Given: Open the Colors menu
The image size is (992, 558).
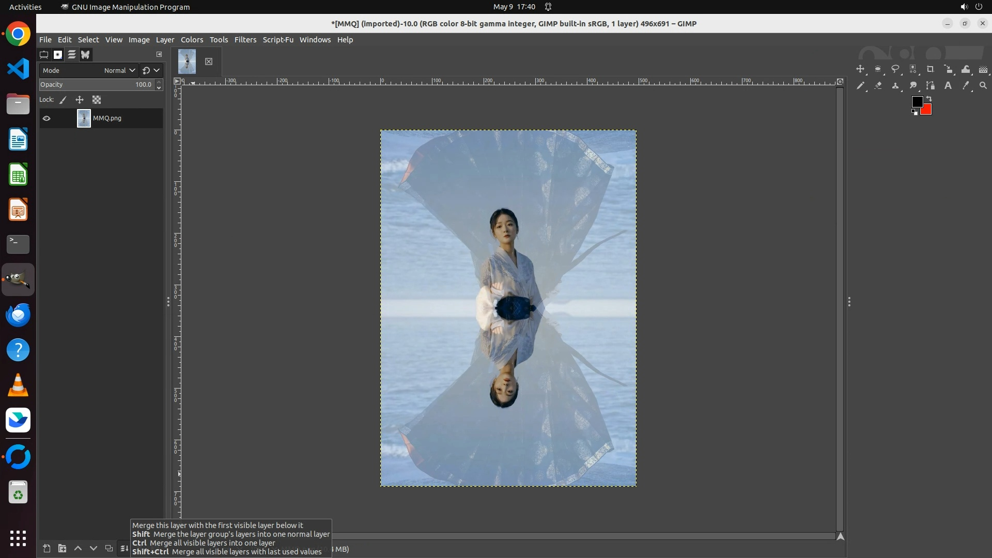Looking at the screenshot, I should pyautogui.click(x=192, y=40).
